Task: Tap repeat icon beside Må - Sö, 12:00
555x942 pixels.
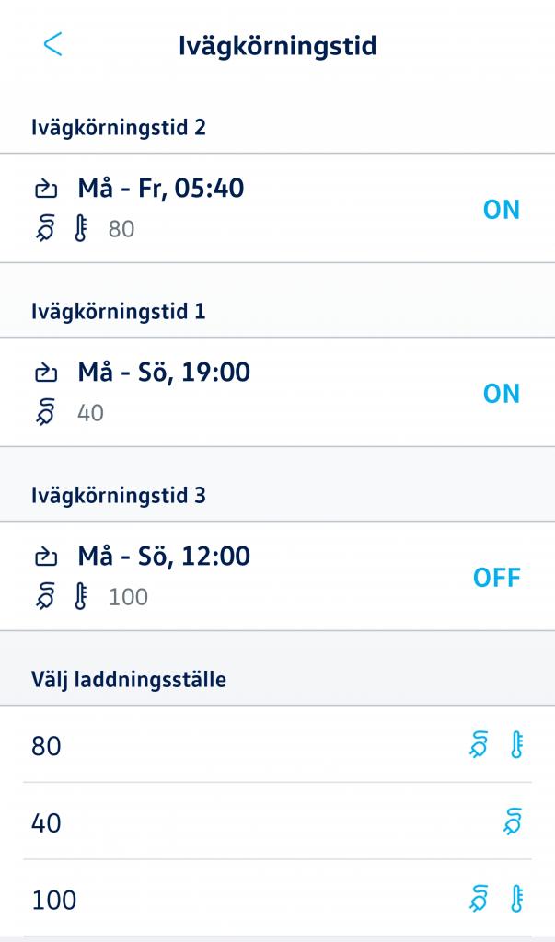Action: click(x=46, y=557)
